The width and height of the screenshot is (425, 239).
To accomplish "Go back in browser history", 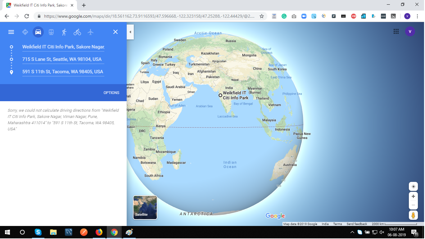I will (x=7, y=16).
